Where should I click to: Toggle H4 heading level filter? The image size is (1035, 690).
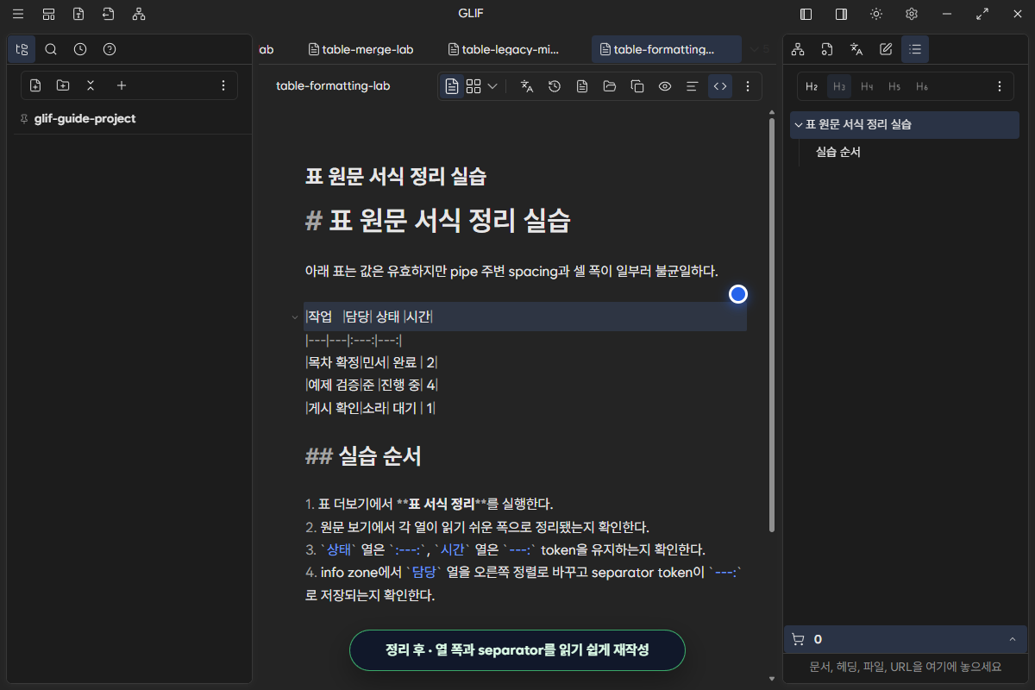867,86
